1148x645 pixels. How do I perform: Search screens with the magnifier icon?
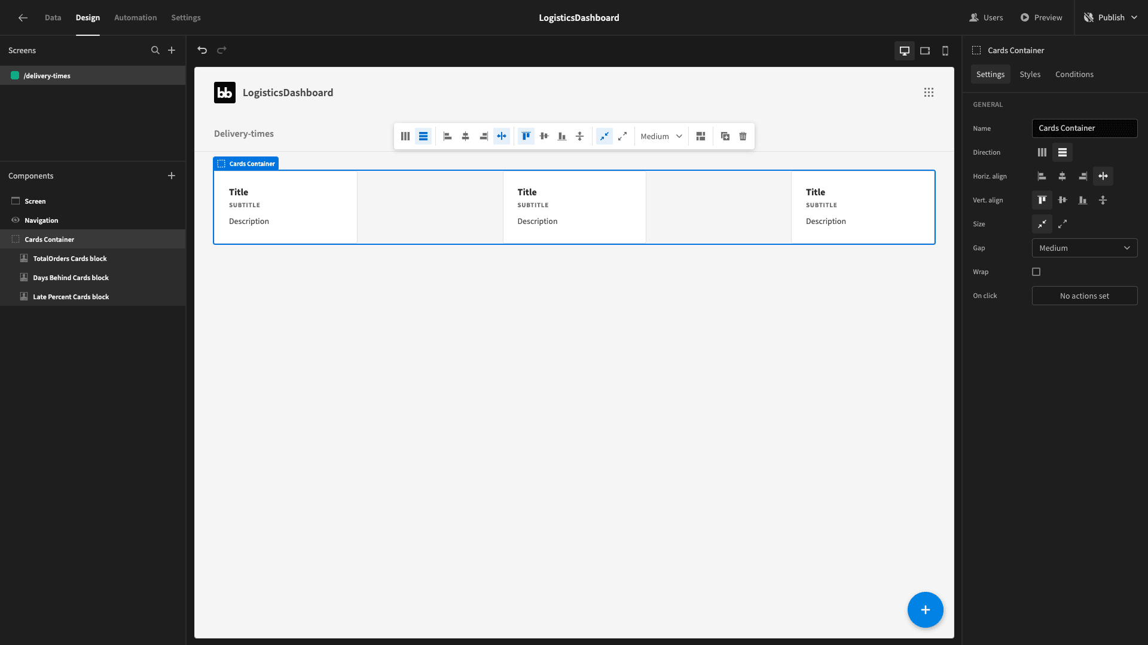click(x=155, y=50)
